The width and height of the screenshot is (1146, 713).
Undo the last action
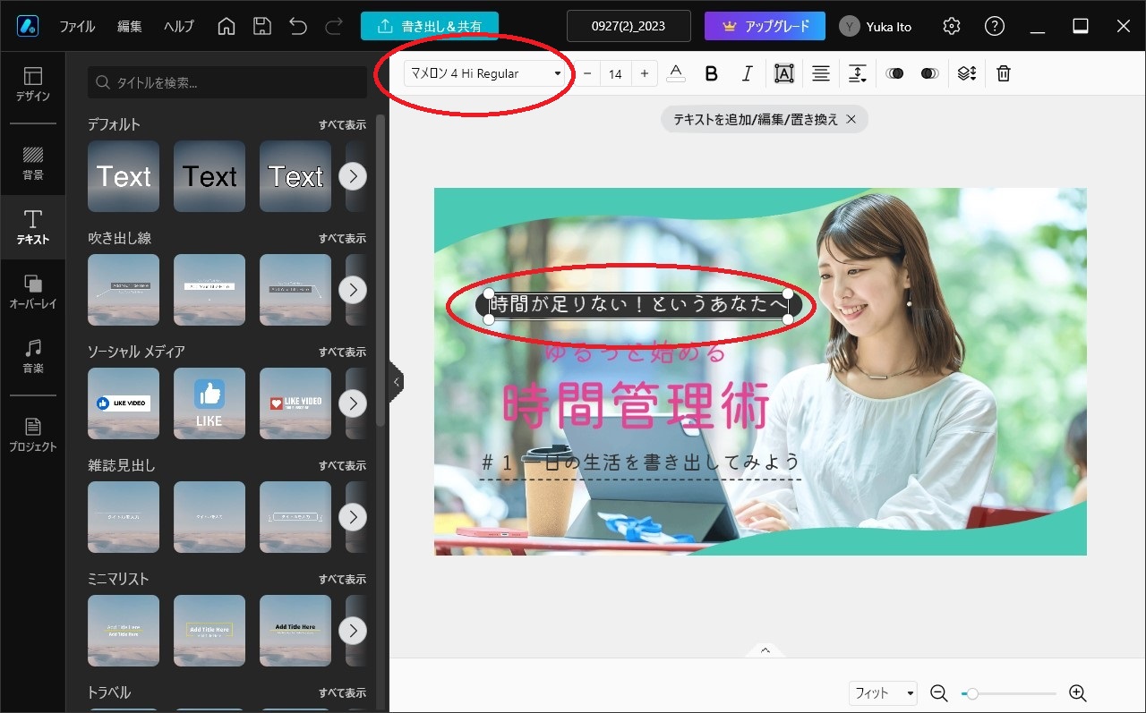298,26
